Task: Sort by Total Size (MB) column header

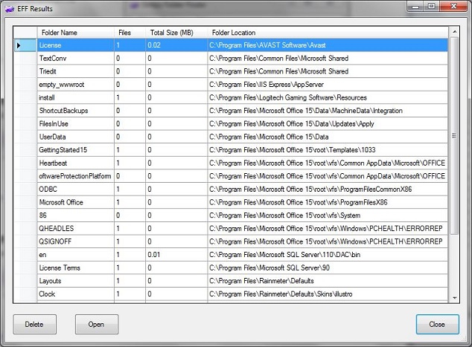Action: pyautogui.click(x=176, y=33)
